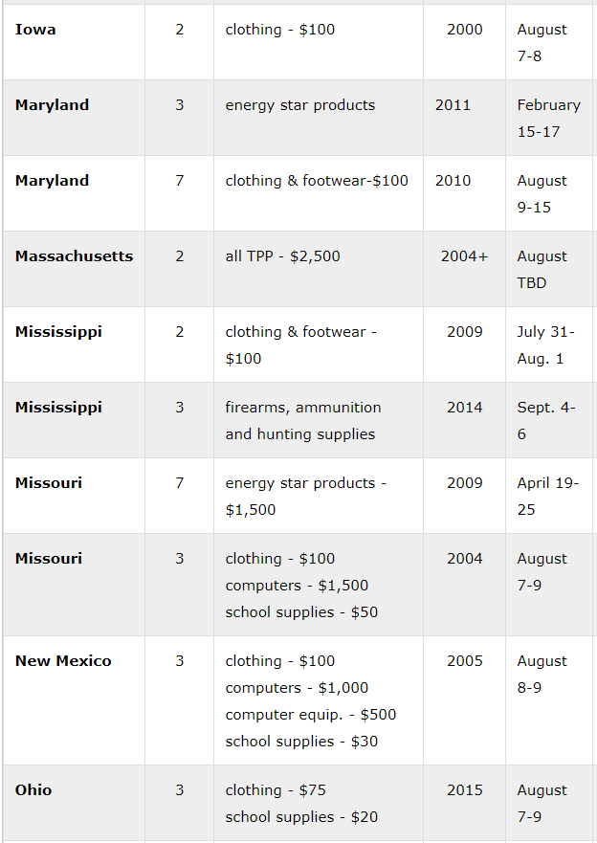Screen dimensions: 597x843
Task: Select Maryland's "clothing & footwear-$100" text
Action: click(x=317, y=181)
